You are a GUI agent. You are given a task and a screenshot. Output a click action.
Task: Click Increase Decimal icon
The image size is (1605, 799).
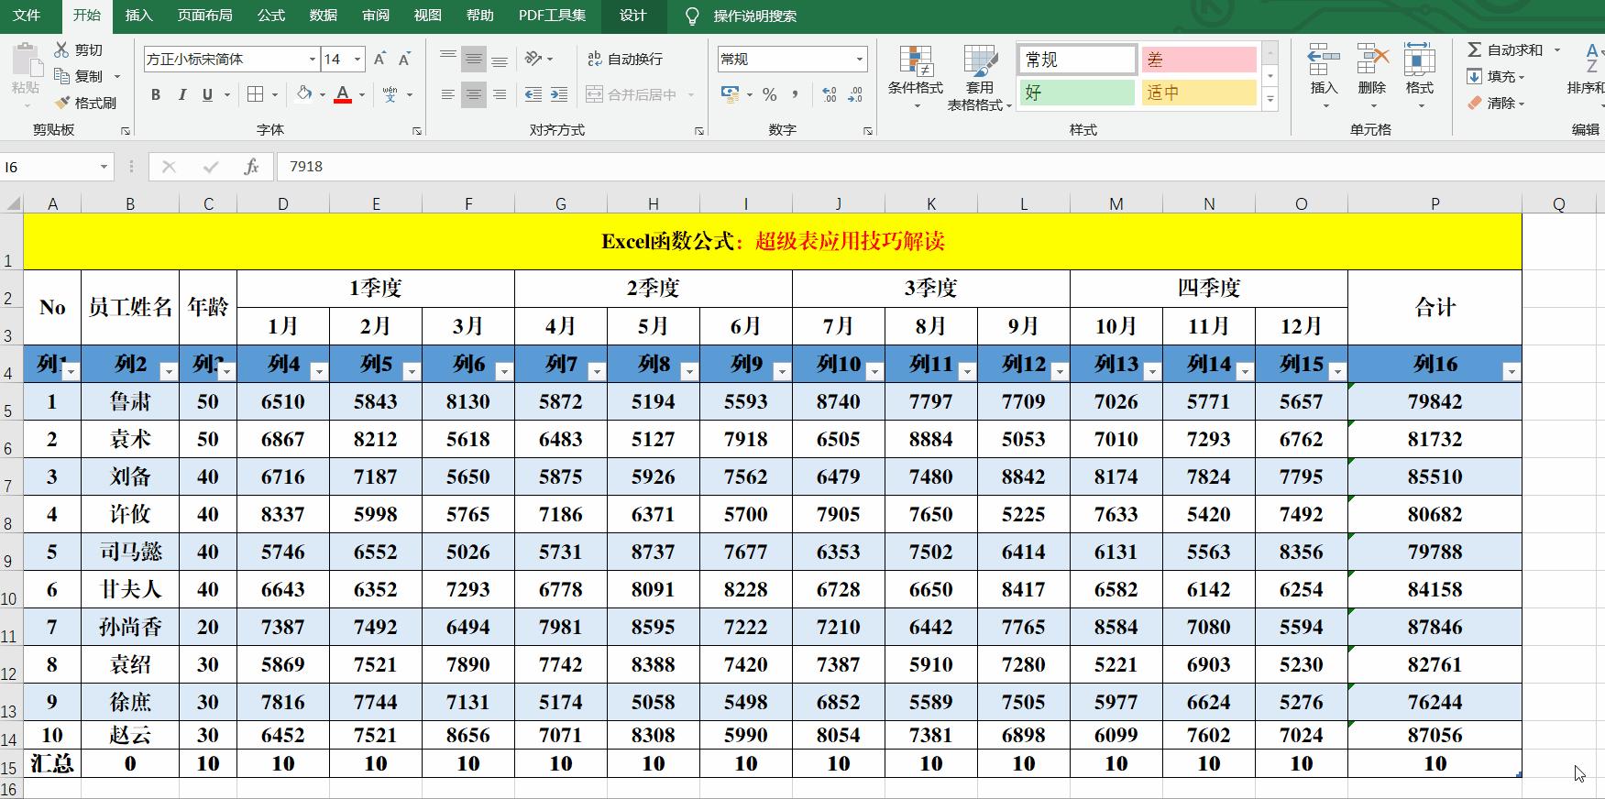tap(830, 94)
